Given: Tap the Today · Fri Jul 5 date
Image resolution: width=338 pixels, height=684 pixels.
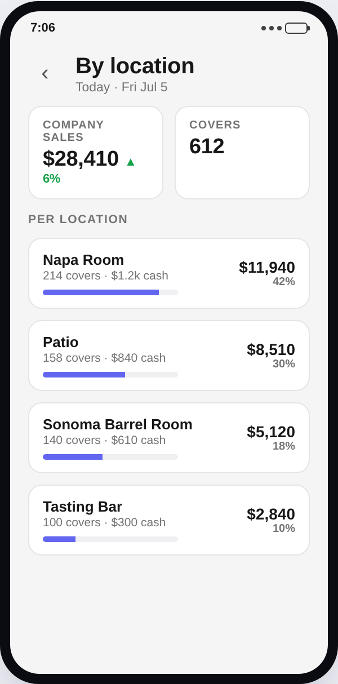Looking at the screenshot, I should (122, 87).
